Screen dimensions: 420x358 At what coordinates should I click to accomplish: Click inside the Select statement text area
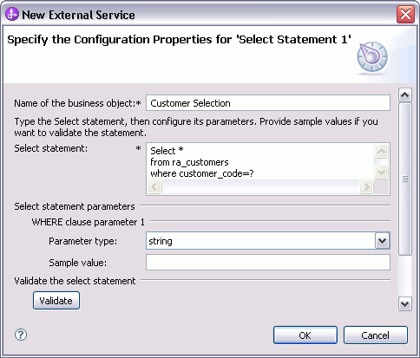click(260, 162)
